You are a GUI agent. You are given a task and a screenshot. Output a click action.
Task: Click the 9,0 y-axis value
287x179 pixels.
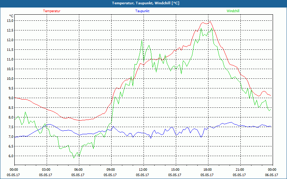point(11,98)
